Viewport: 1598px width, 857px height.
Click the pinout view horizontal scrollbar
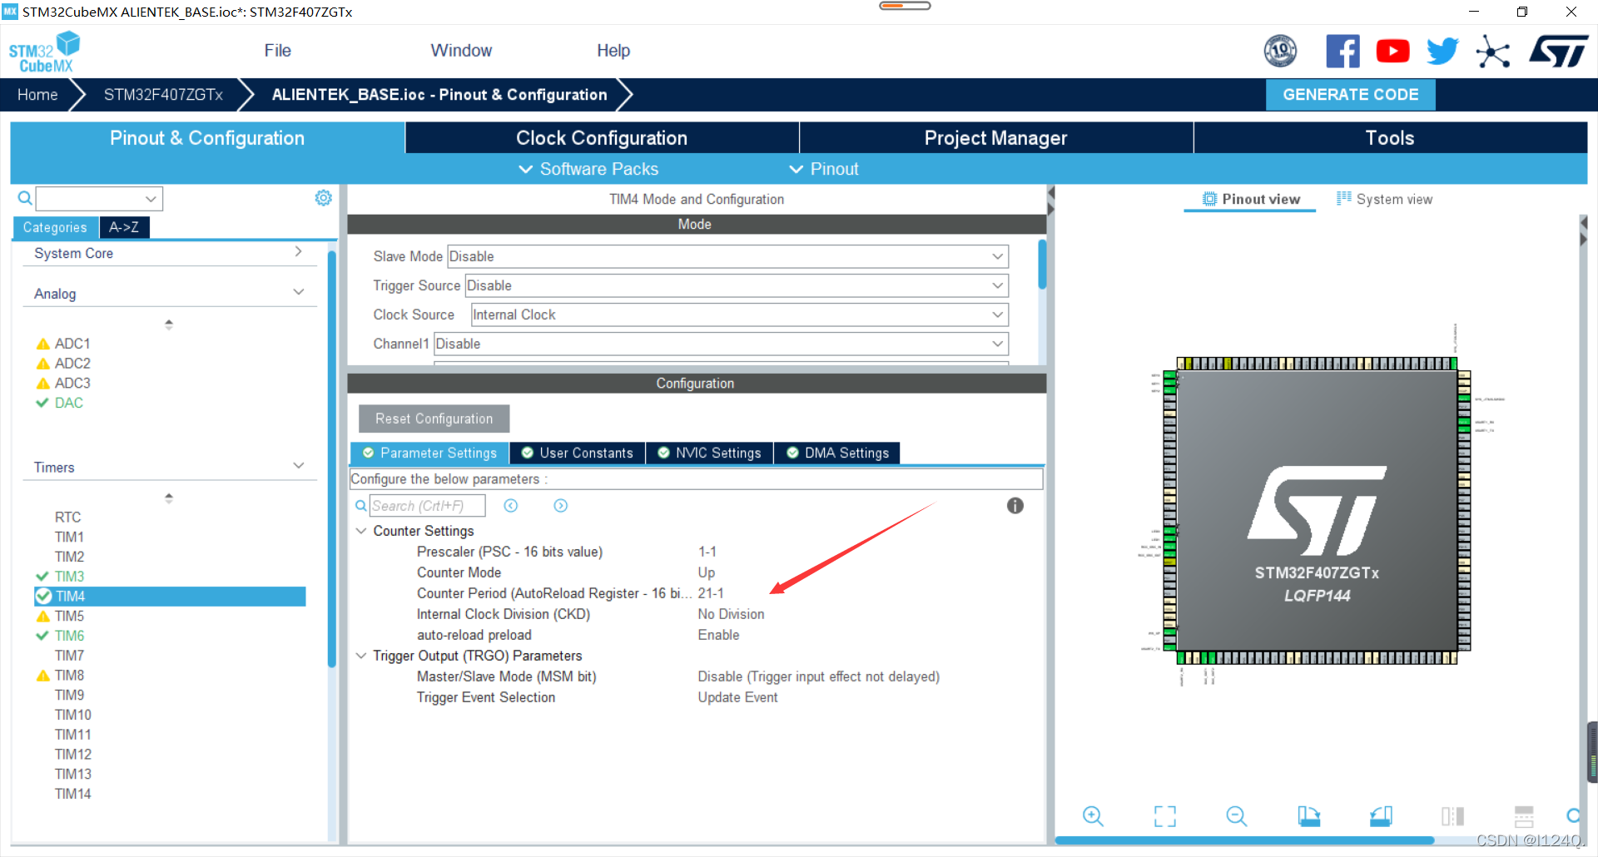[1244, 840]
